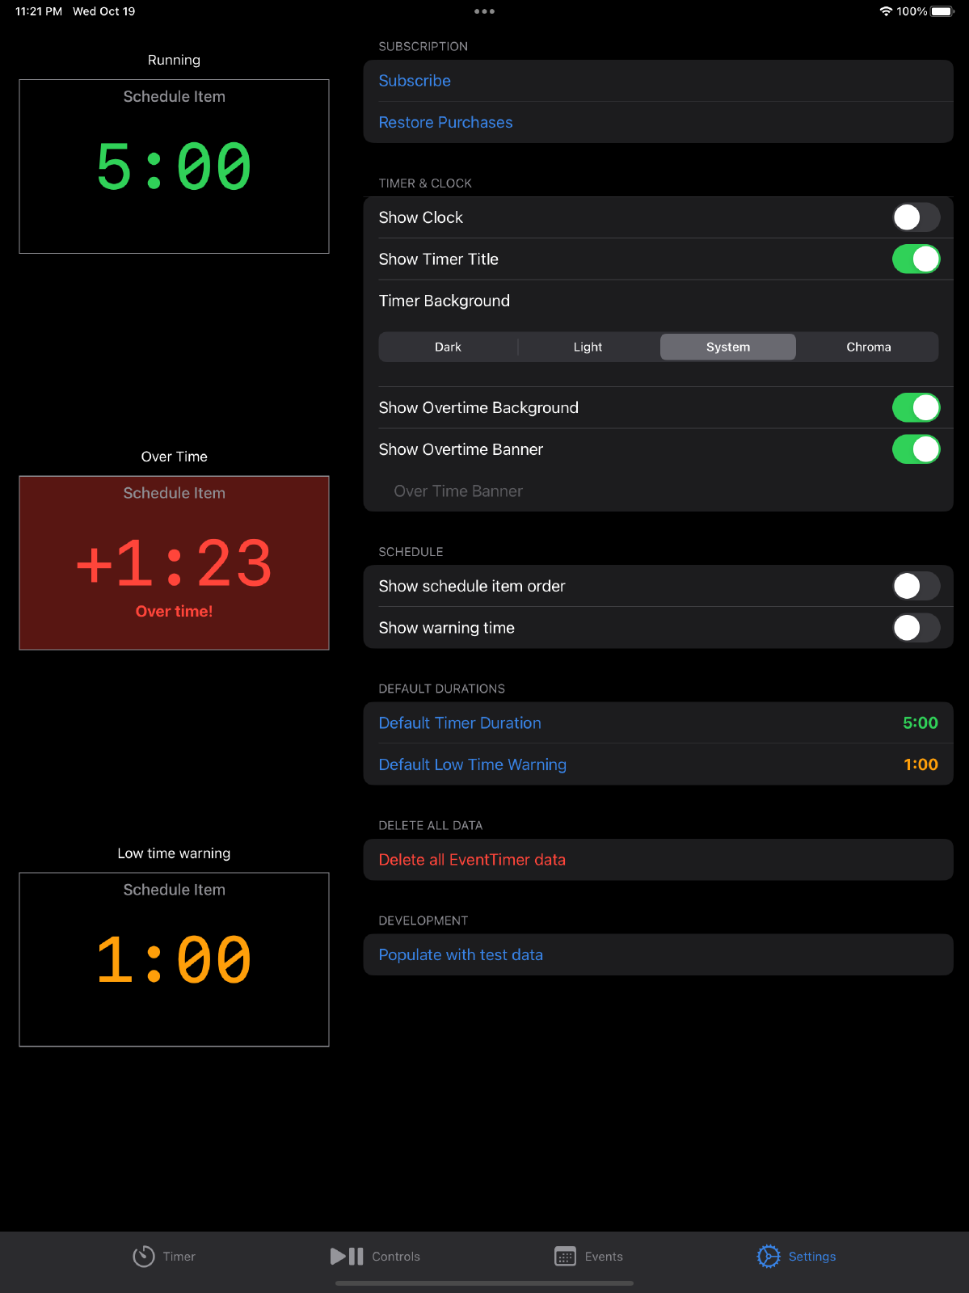This screenshot has height=1293, width=969.
Task: Choose the Chroma background option
Action: point(868,347)
